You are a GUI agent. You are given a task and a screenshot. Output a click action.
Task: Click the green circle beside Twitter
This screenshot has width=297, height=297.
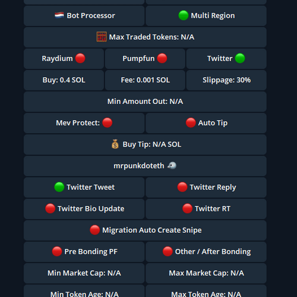point(240,58)
